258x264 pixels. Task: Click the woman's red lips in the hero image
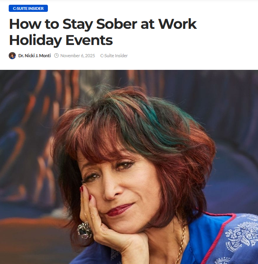pos(120,210)
